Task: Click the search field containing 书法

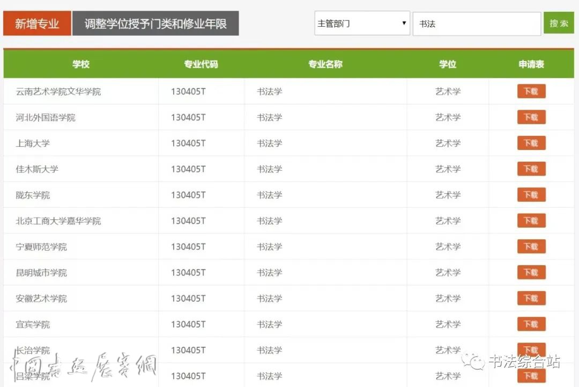Action: (x=476, y=24)
